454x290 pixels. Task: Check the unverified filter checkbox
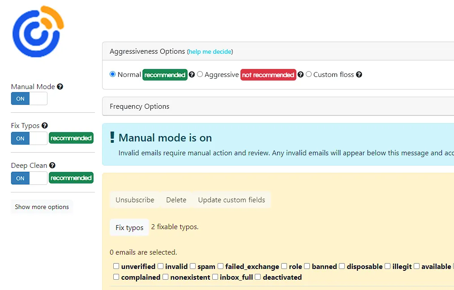pos(116,266)
